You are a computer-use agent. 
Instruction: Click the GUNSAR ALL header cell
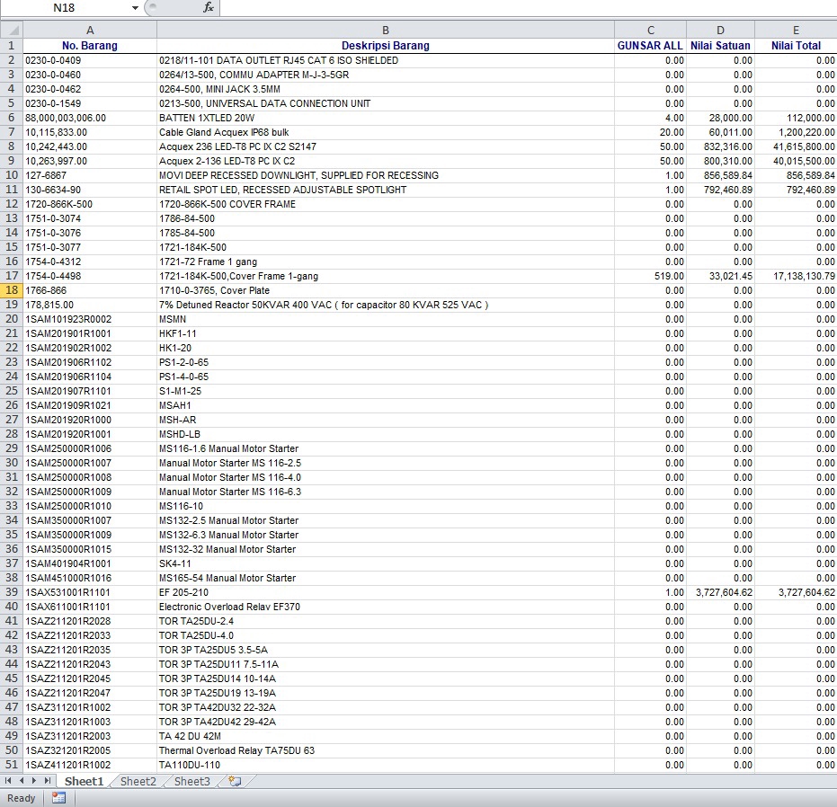point(649,45)
